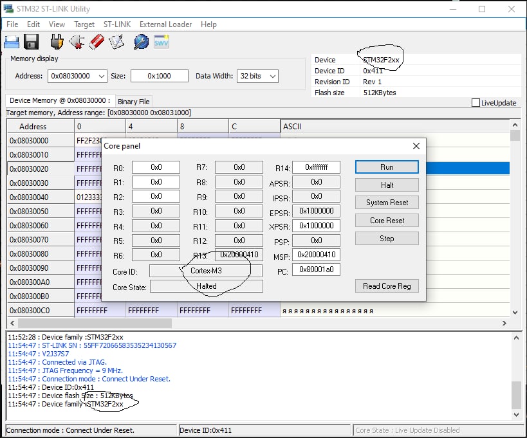This screenshot has height=438, width=527.
Task: Click the memory table scroll down arrow
Action: click(515, 313)
